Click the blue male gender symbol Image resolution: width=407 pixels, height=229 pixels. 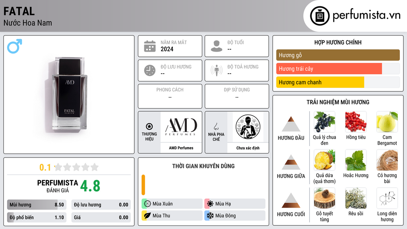tap(15, 46)
